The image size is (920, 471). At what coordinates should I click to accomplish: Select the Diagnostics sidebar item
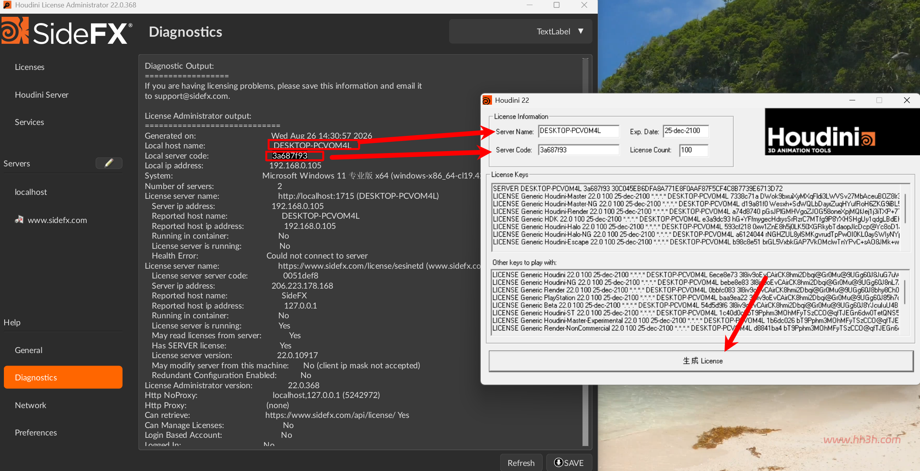tap(63, 377)
